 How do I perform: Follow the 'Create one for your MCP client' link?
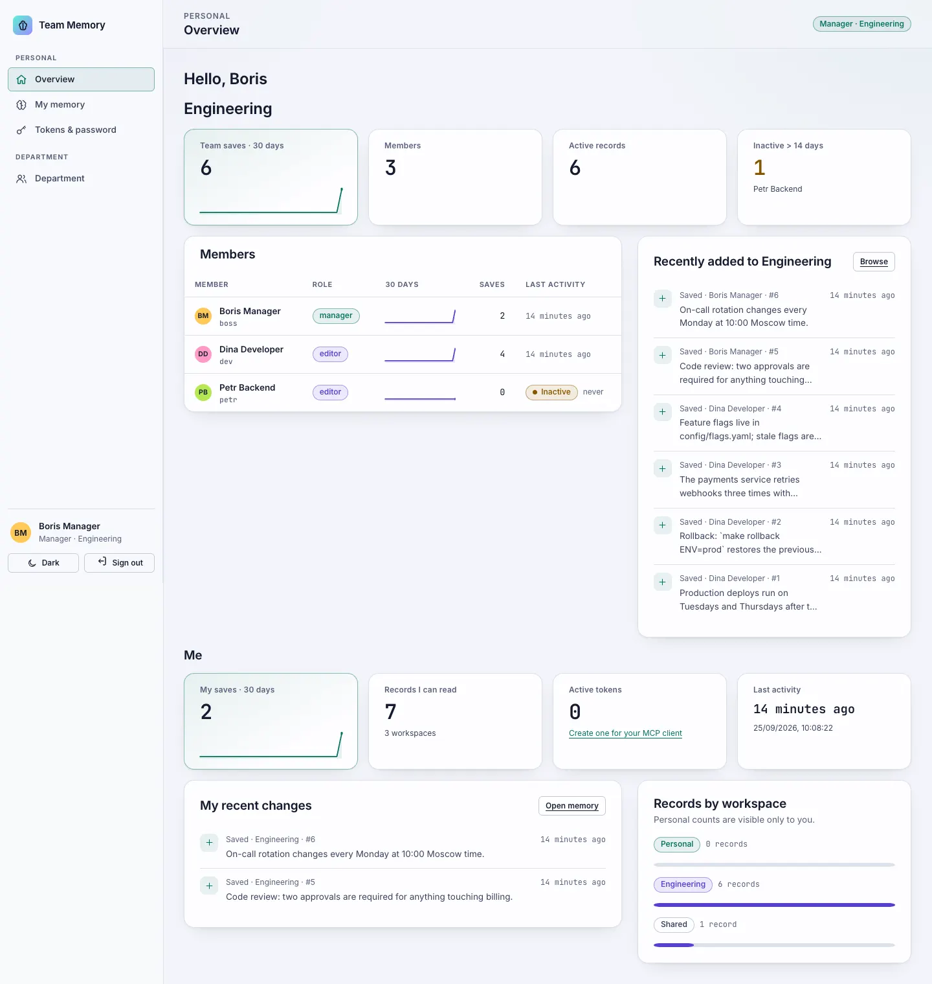pos(625,733)
